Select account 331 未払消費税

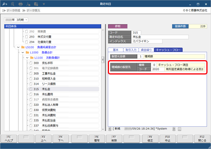[x=64, y=115]
